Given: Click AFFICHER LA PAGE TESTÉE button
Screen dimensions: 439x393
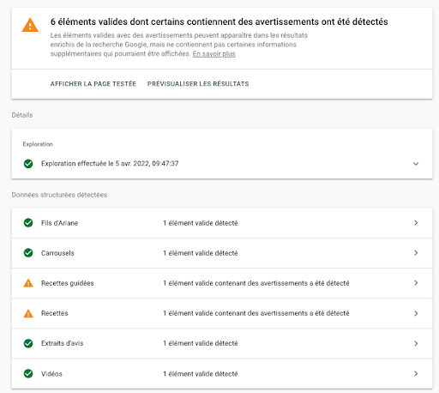Looking at the screenshot, I should point(93,84).
